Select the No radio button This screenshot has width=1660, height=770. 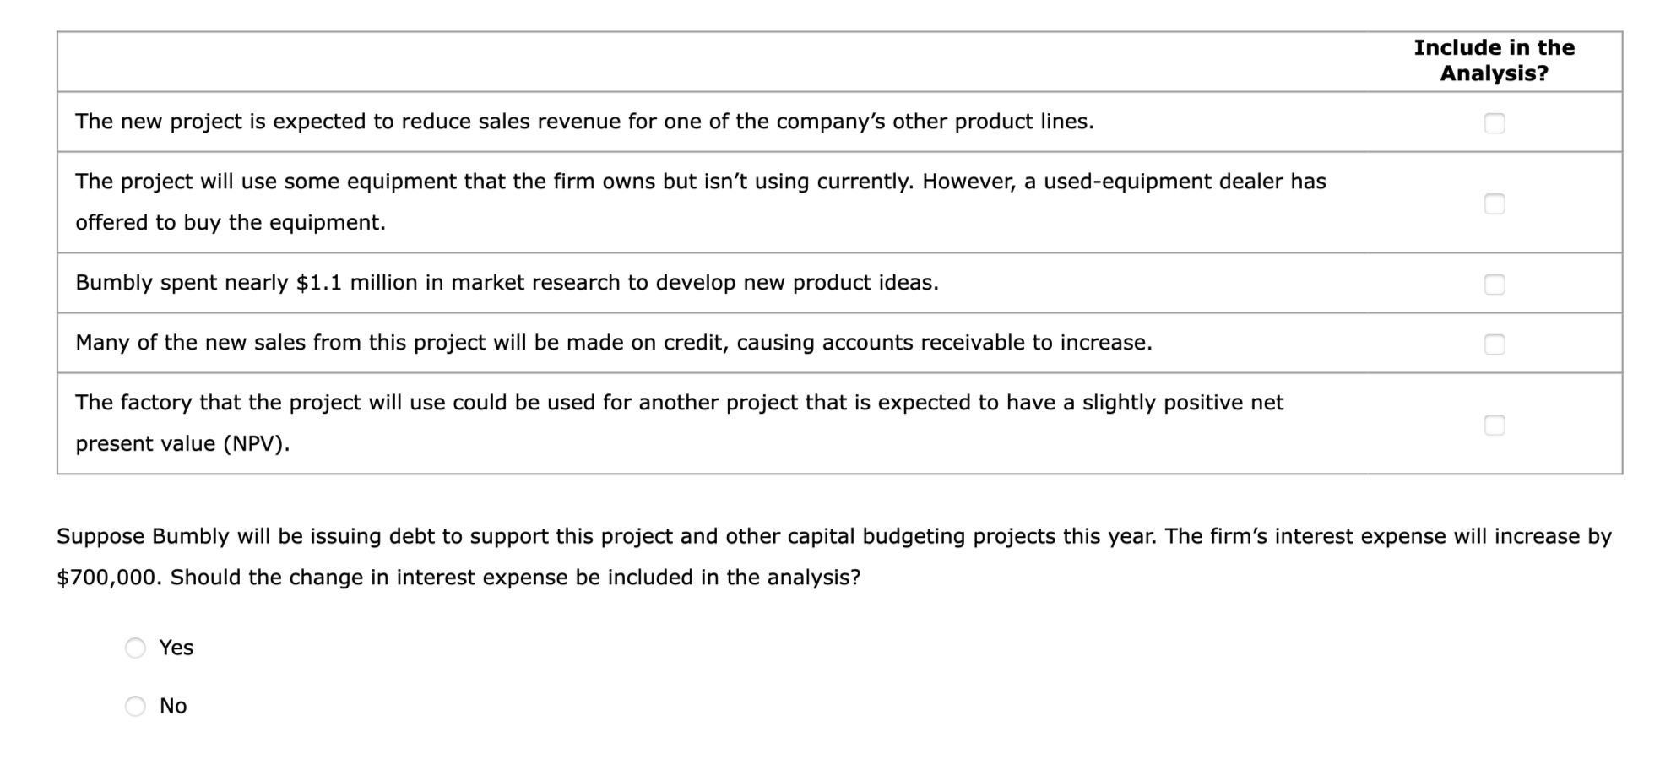click(135, 707)
